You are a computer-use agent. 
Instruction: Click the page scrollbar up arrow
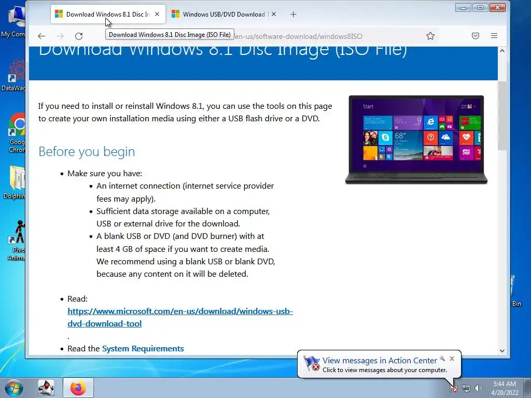tap(502, 51)
